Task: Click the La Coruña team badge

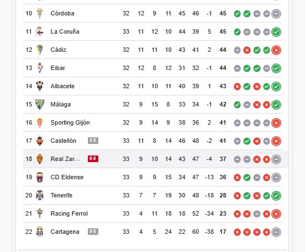Action: pyautogui.click(x=40, y=31)
